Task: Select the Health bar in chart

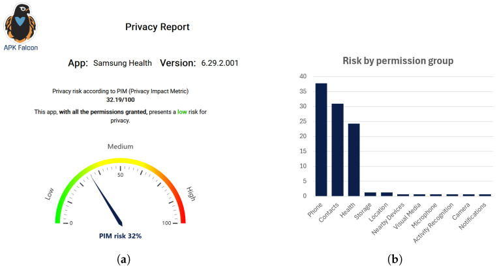Action: [x=354, y=160]
